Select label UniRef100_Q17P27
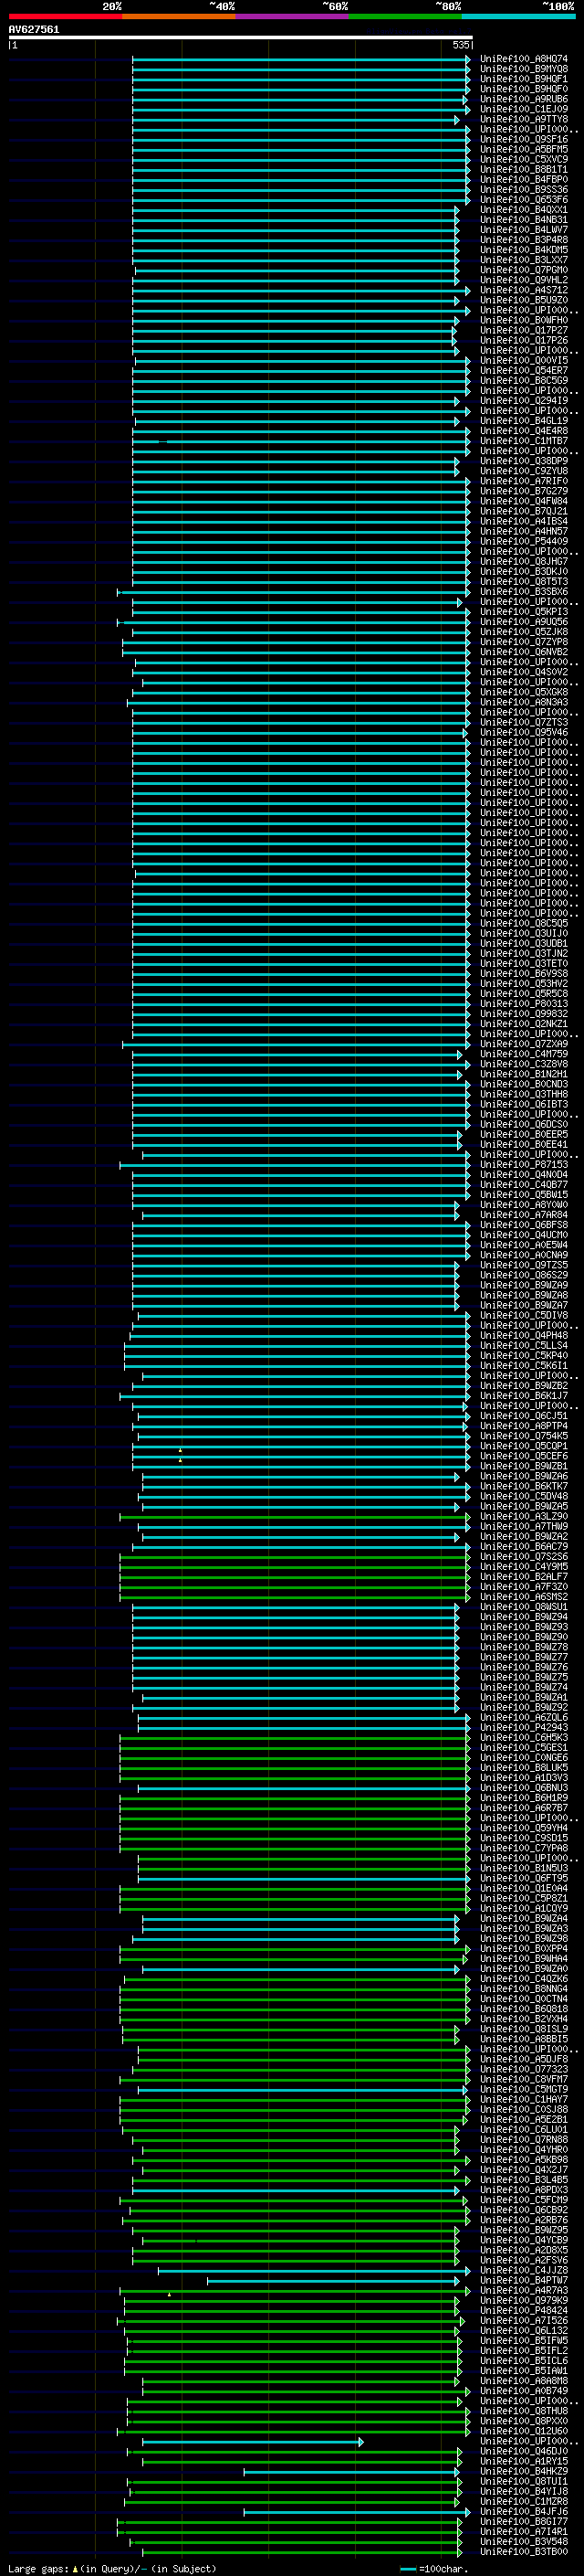 [524, 330]
